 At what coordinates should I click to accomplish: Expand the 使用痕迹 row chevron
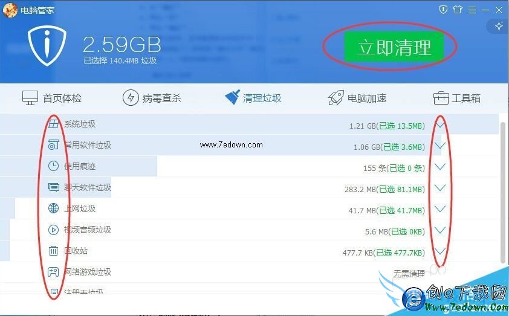pos(440,167)
